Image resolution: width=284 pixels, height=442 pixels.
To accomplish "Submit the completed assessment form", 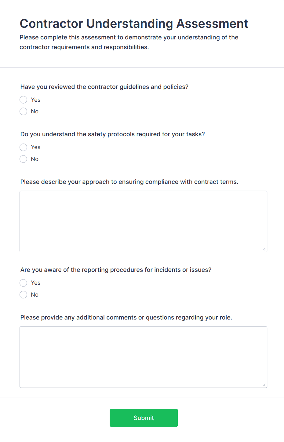I will pos(144,418).
